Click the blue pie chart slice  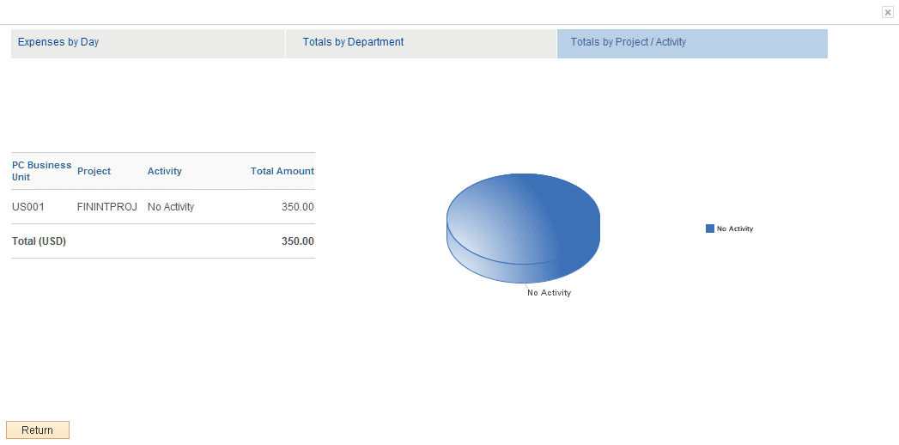(523, 228)
